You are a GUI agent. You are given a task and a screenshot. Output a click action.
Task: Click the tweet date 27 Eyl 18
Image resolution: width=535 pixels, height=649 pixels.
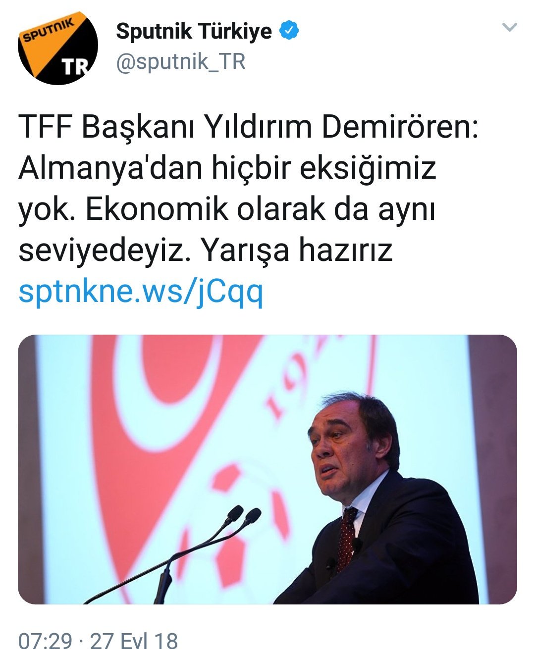point(134,640)
